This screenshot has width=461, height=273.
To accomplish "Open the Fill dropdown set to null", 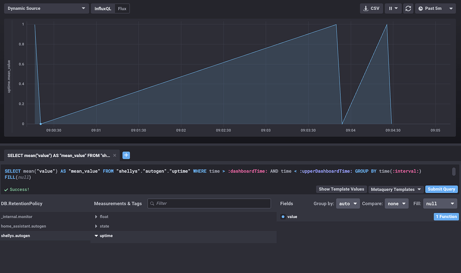I will click(440, 203).
